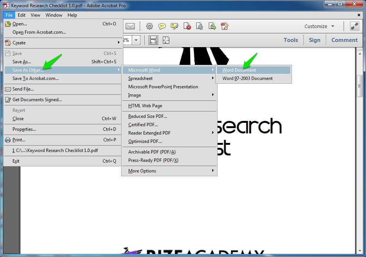366x257 pixels.
Task: Select the Highlight Text tool
Action: (x=175, y=26)
